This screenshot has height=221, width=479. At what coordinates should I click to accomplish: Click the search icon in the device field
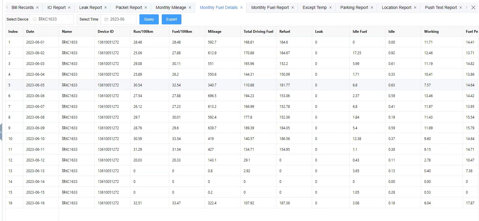coord(35,19)
